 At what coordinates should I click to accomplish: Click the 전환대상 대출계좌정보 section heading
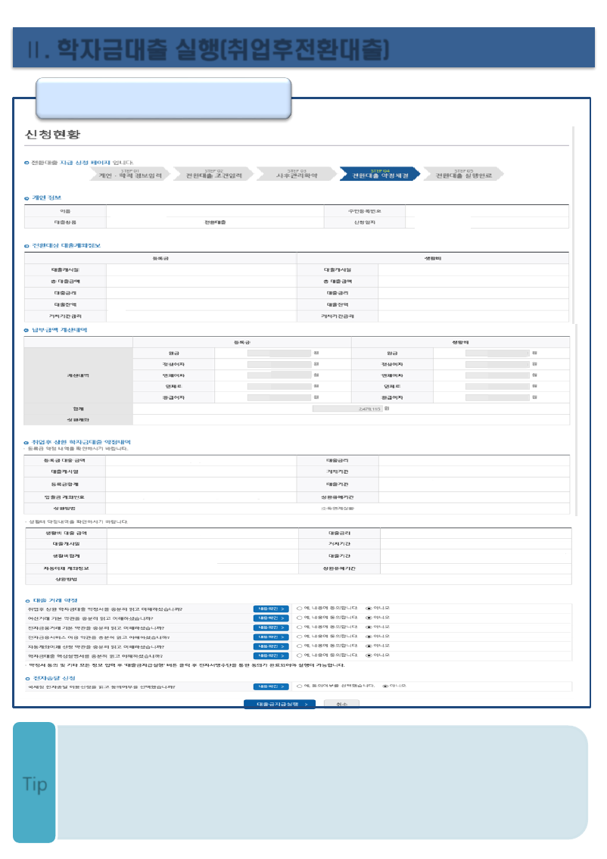pos(66,245)
